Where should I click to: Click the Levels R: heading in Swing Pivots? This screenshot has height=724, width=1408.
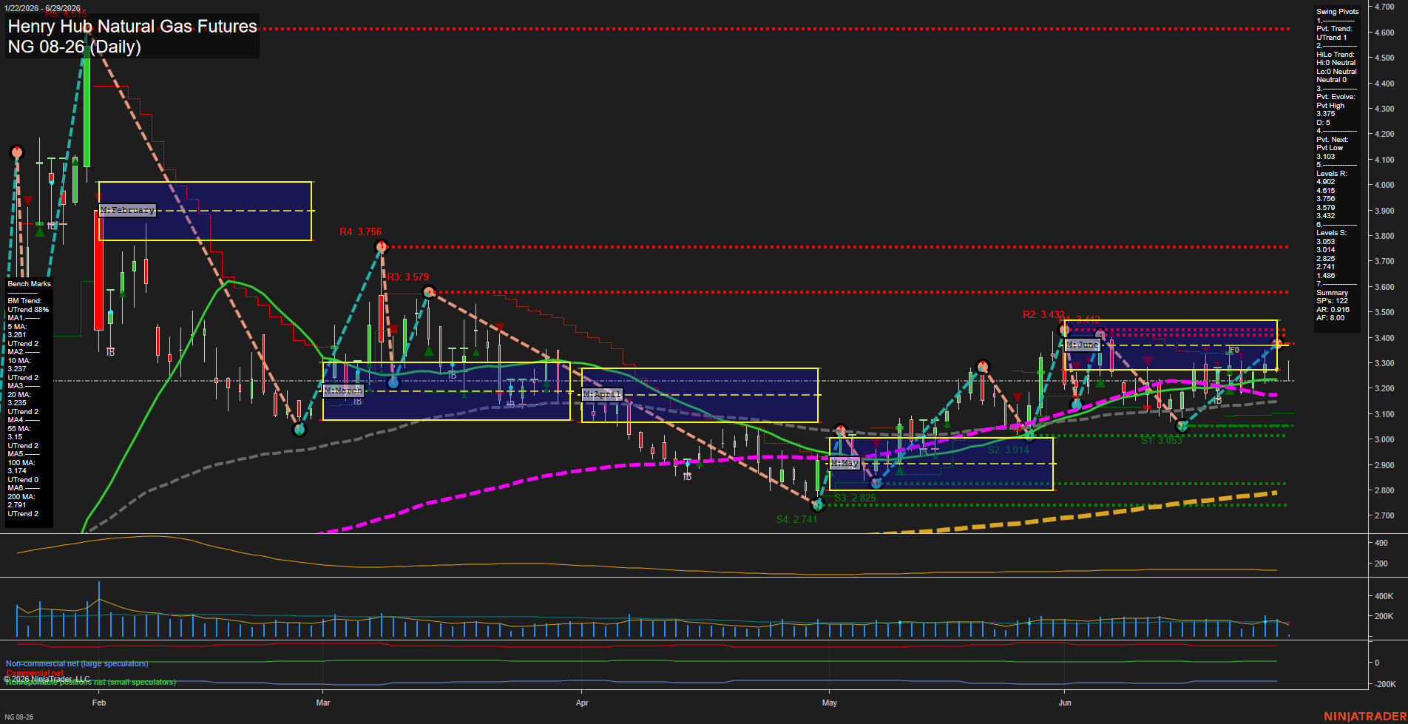[1331, 174]
